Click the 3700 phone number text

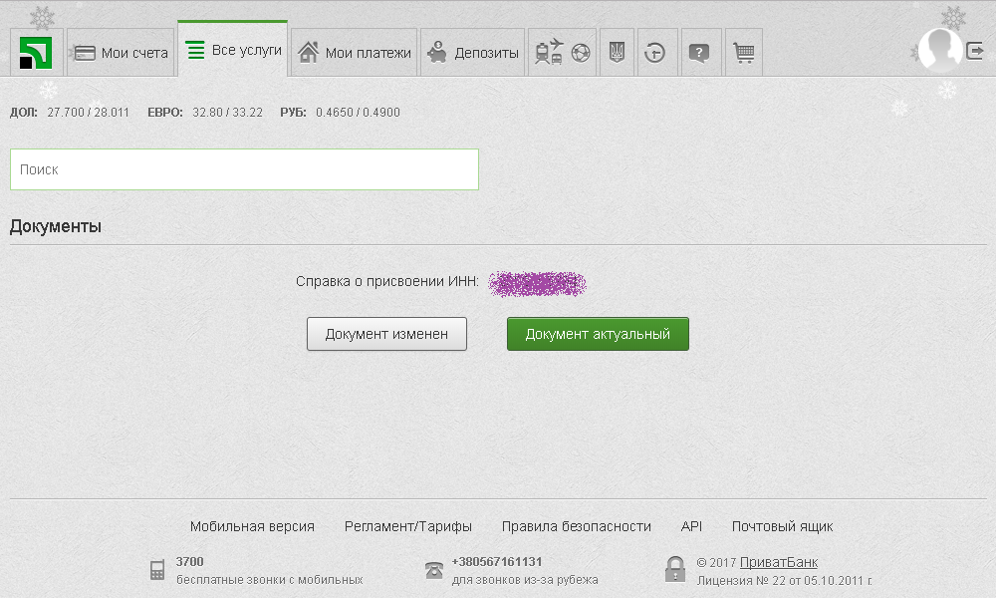coord(190,562)
